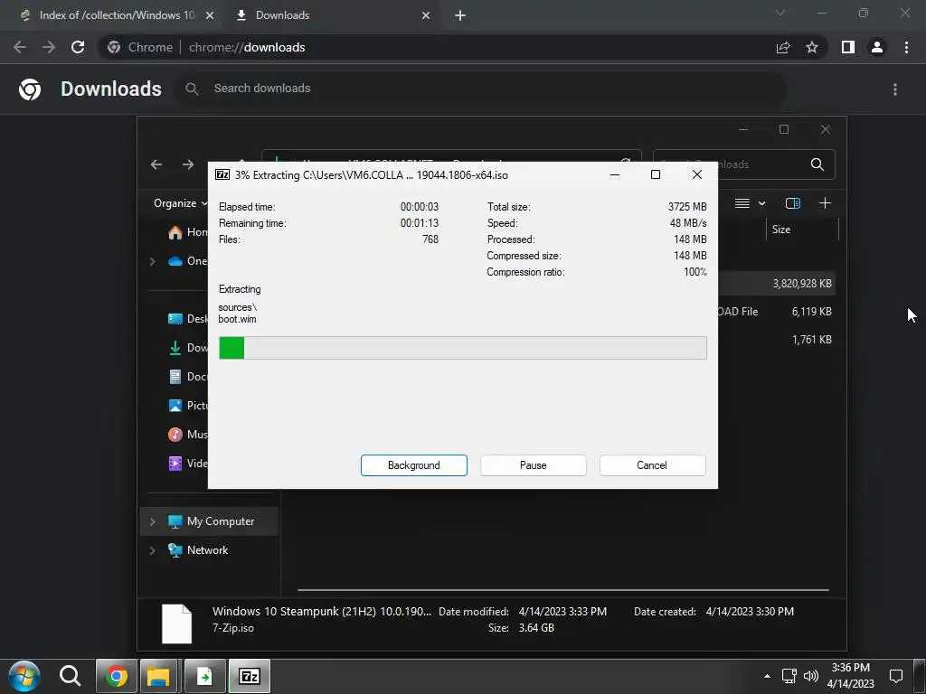Cancel the 7-Zip extraction
The image size is (926, 694).
click(x=652, y=465)
